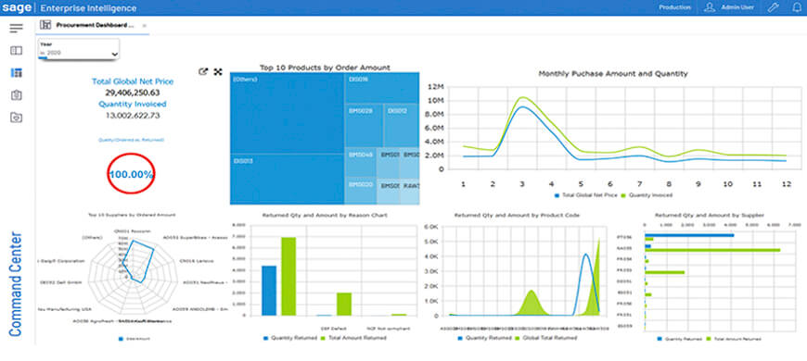Click month 3 on monthly chart axis
807x361 pixels.
tap(521, 183)
